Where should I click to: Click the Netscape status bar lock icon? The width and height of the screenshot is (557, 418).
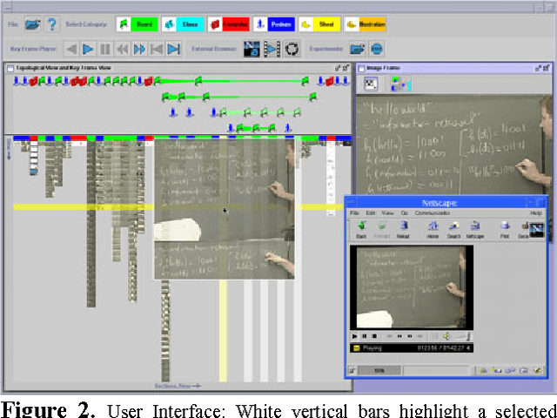click(x=352, y=370)
